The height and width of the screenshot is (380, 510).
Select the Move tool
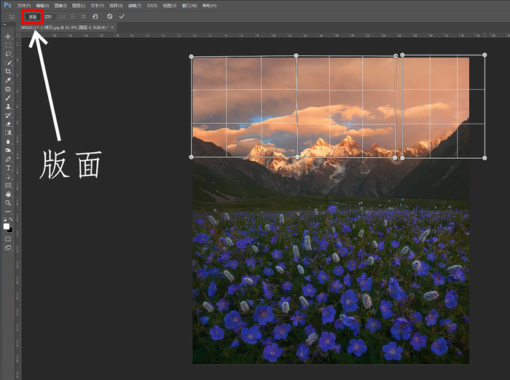(8, 36)
